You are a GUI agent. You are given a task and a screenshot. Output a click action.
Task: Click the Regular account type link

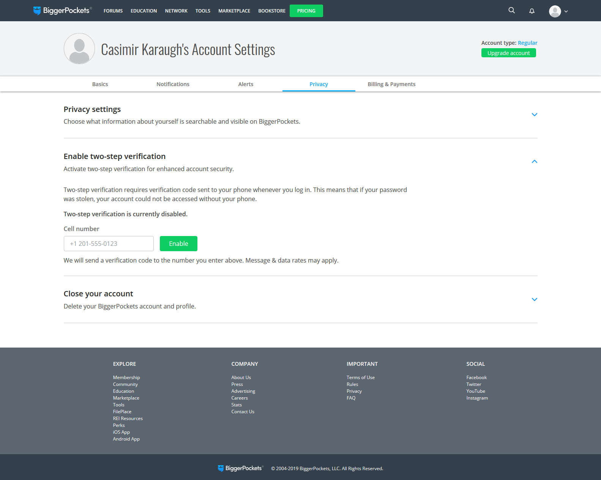(527, 43)
